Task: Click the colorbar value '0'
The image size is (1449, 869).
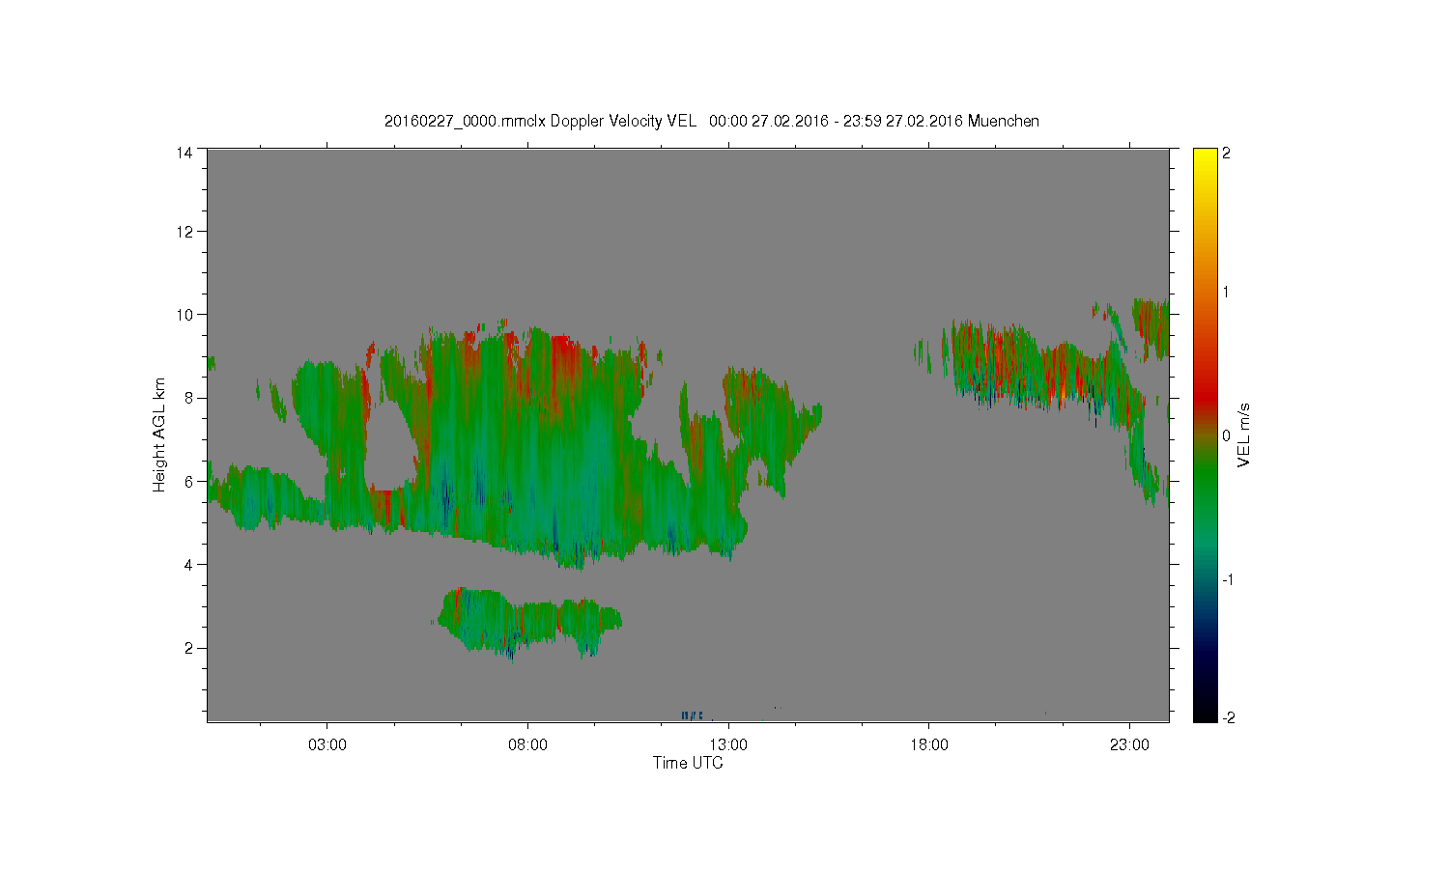Action: tap(1227, 435)
